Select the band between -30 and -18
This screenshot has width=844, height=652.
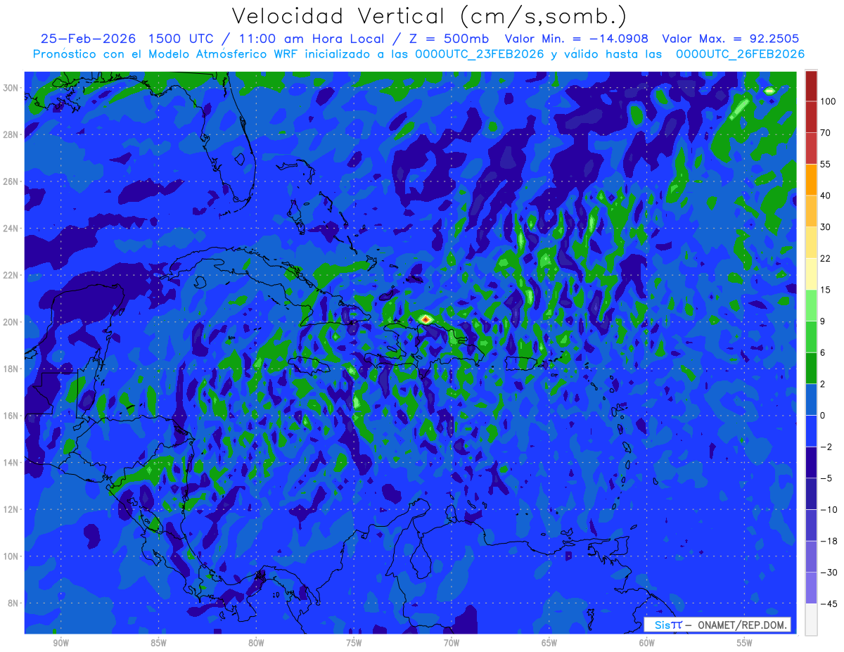[811, 556]
